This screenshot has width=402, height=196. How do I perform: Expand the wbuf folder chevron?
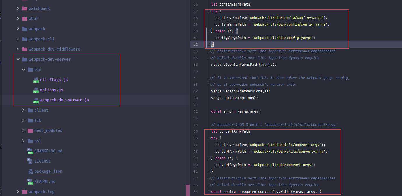[18, 19]
